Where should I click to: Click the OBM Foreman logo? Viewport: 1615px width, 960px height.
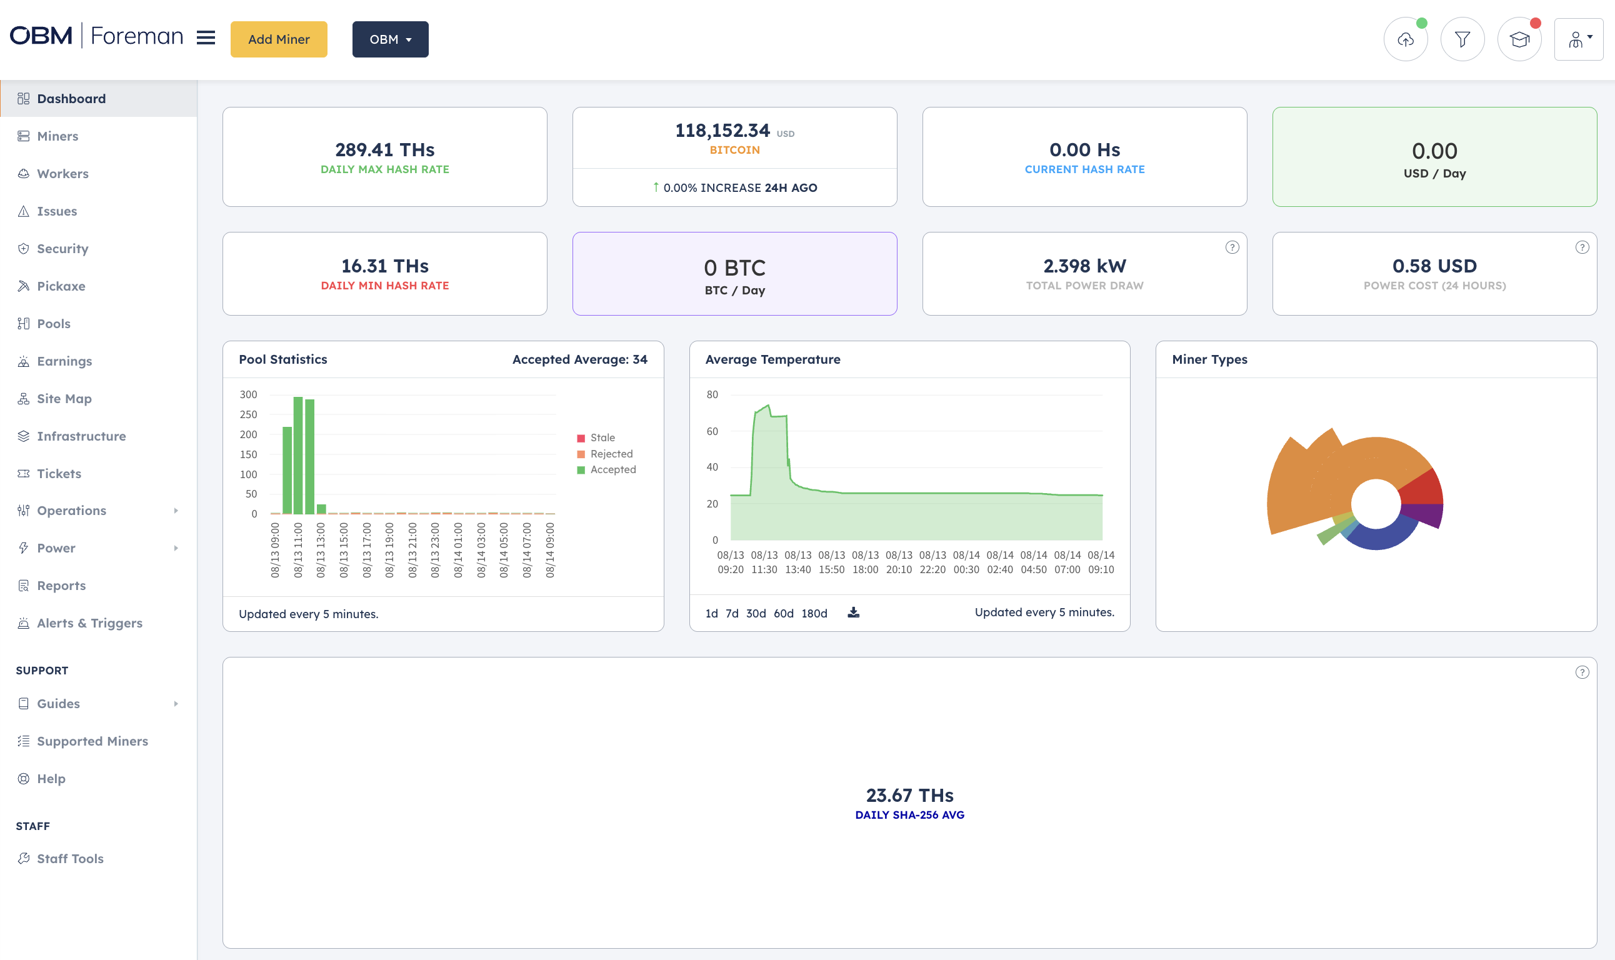coord(96,36)
